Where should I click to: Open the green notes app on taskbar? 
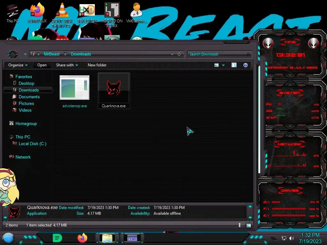click(57, 238)
